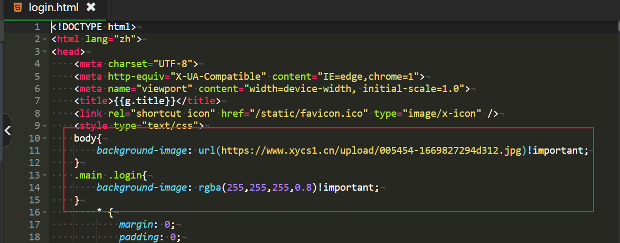
Task: Collapse the body rule at line 10
Action: [44, 138]
